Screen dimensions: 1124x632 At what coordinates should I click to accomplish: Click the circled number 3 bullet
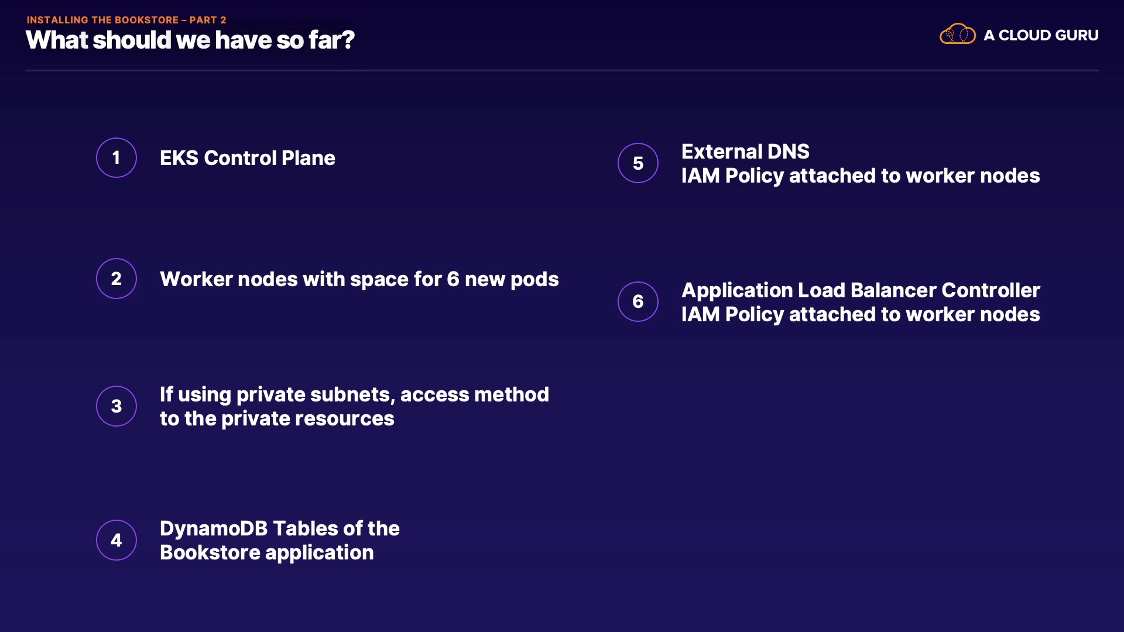coord(116,406)
